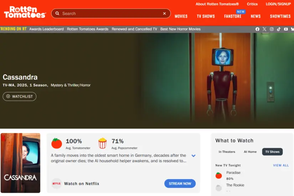Click the Cassandra title heading
Viewport: 294px width, 196px height.
(x=20, y=77)
